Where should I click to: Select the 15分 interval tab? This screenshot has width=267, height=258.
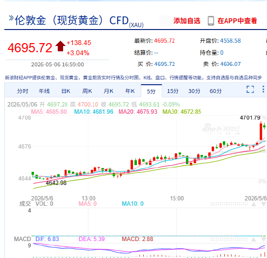(173, 91)
